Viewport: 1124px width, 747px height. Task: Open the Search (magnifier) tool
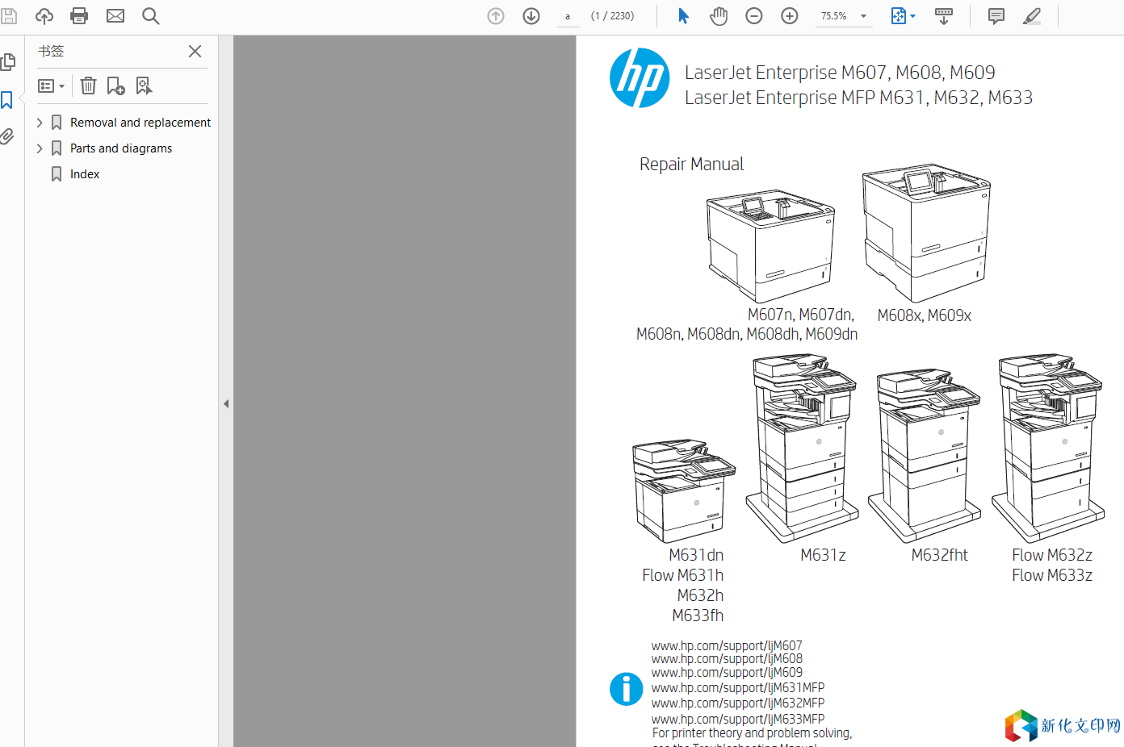coord(150,16)
